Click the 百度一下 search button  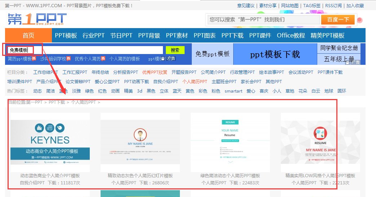[x=338, y=20]
